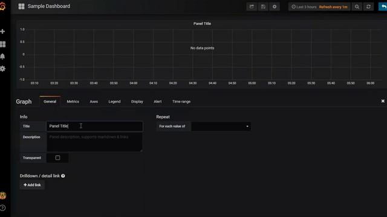Click the Refresh every 1m text
The width and height of the screenshot is (387, 217).
coord(333,7)
